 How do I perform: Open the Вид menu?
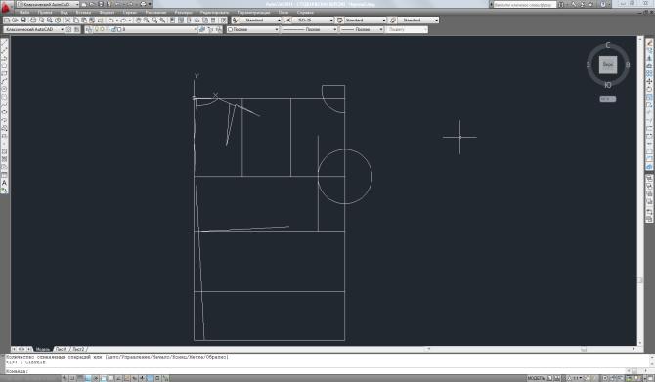pos(64,13)
